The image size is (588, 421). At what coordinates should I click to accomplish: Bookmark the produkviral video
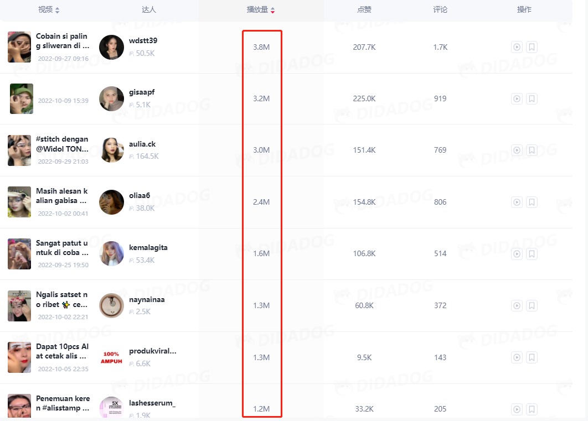tap(532, 358)
